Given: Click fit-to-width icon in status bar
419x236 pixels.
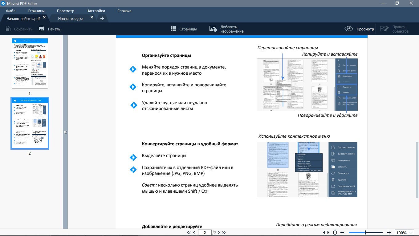Looking at the screenshot, I should click(326, 233).
